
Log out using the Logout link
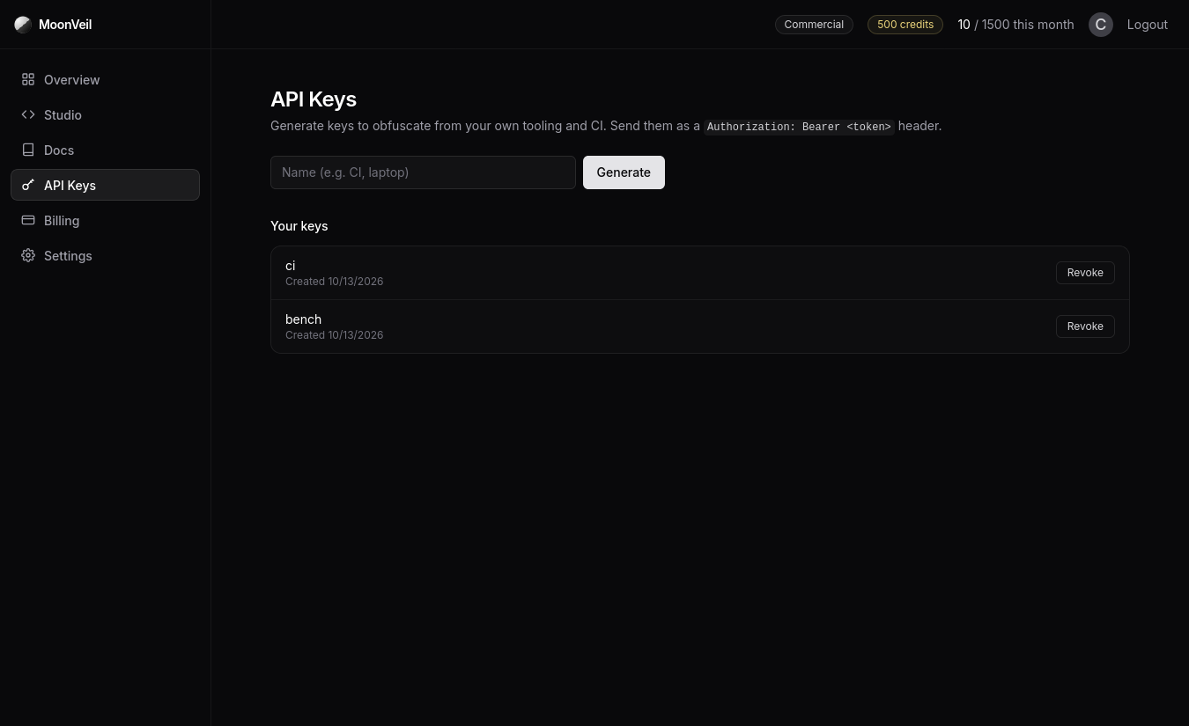tap(1148, 25)
